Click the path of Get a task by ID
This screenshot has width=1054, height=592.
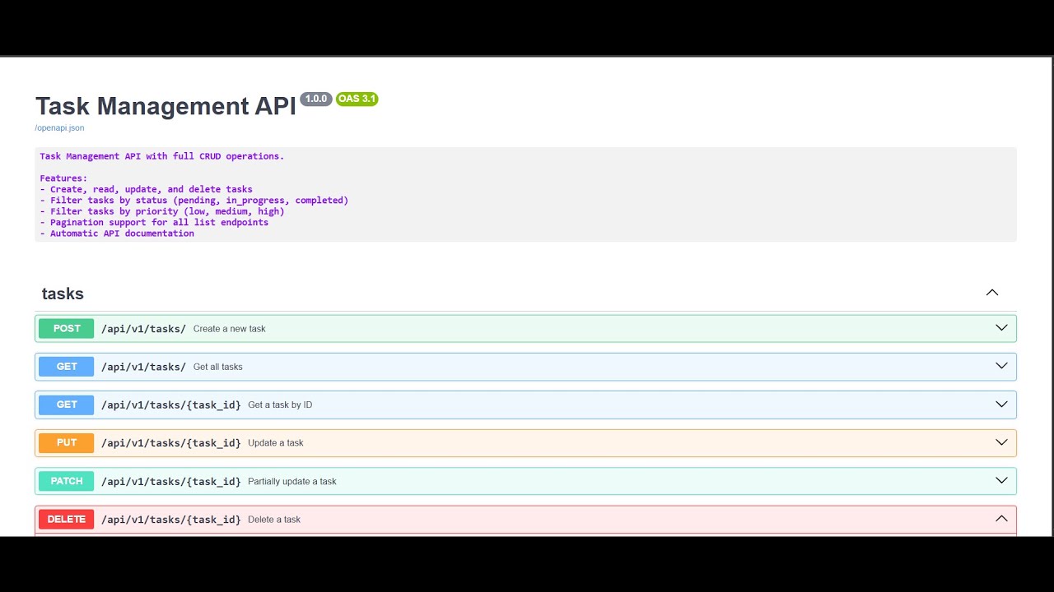click(170, 405)
